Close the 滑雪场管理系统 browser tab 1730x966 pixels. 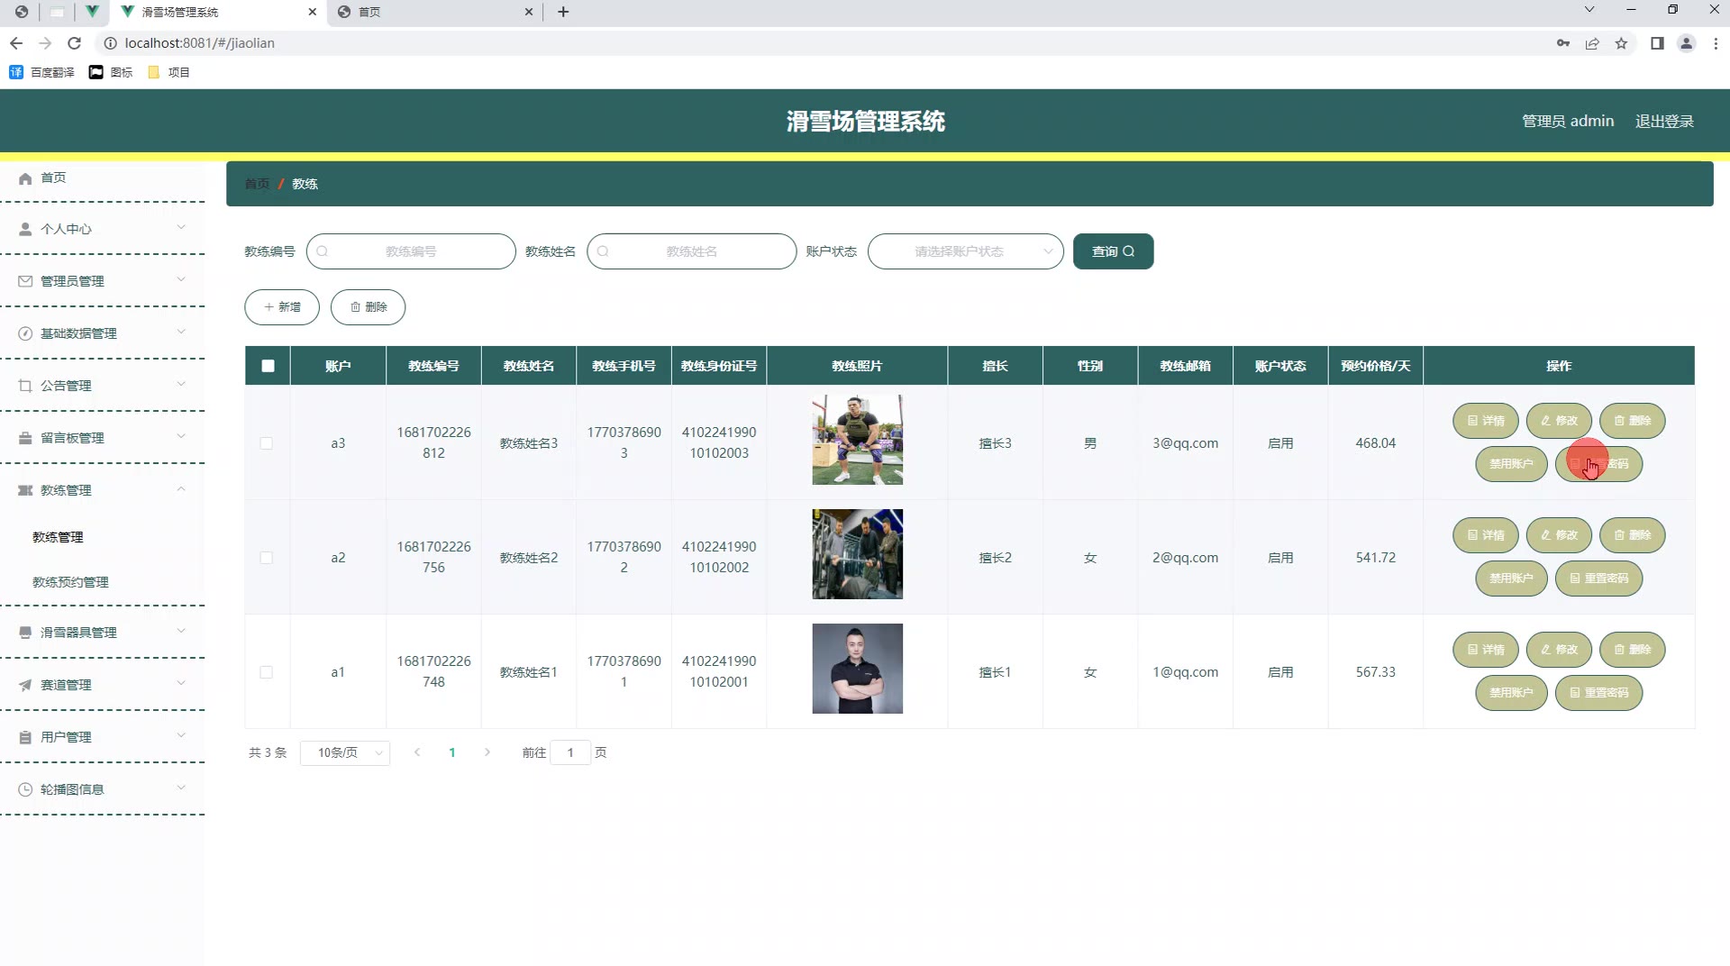[x=313, y=12]
